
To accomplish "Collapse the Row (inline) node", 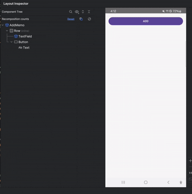I will coord(7,31).
